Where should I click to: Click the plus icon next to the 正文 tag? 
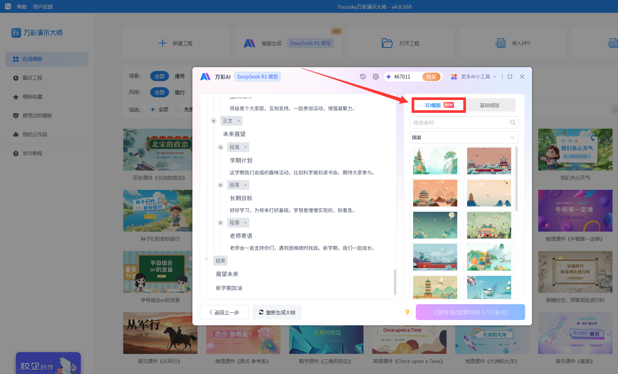pyautogui.click(x=214, y=121)
